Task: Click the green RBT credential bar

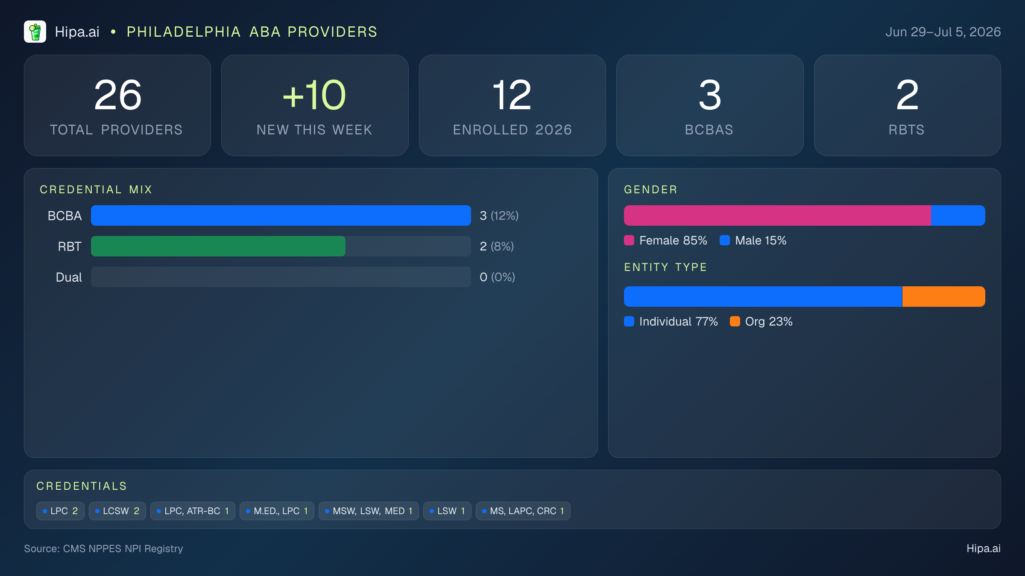Action: pyautogui.click(x=218, y=246)
